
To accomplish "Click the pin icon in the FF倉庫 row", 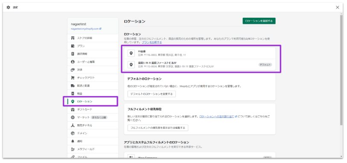I will pos(131,53).
